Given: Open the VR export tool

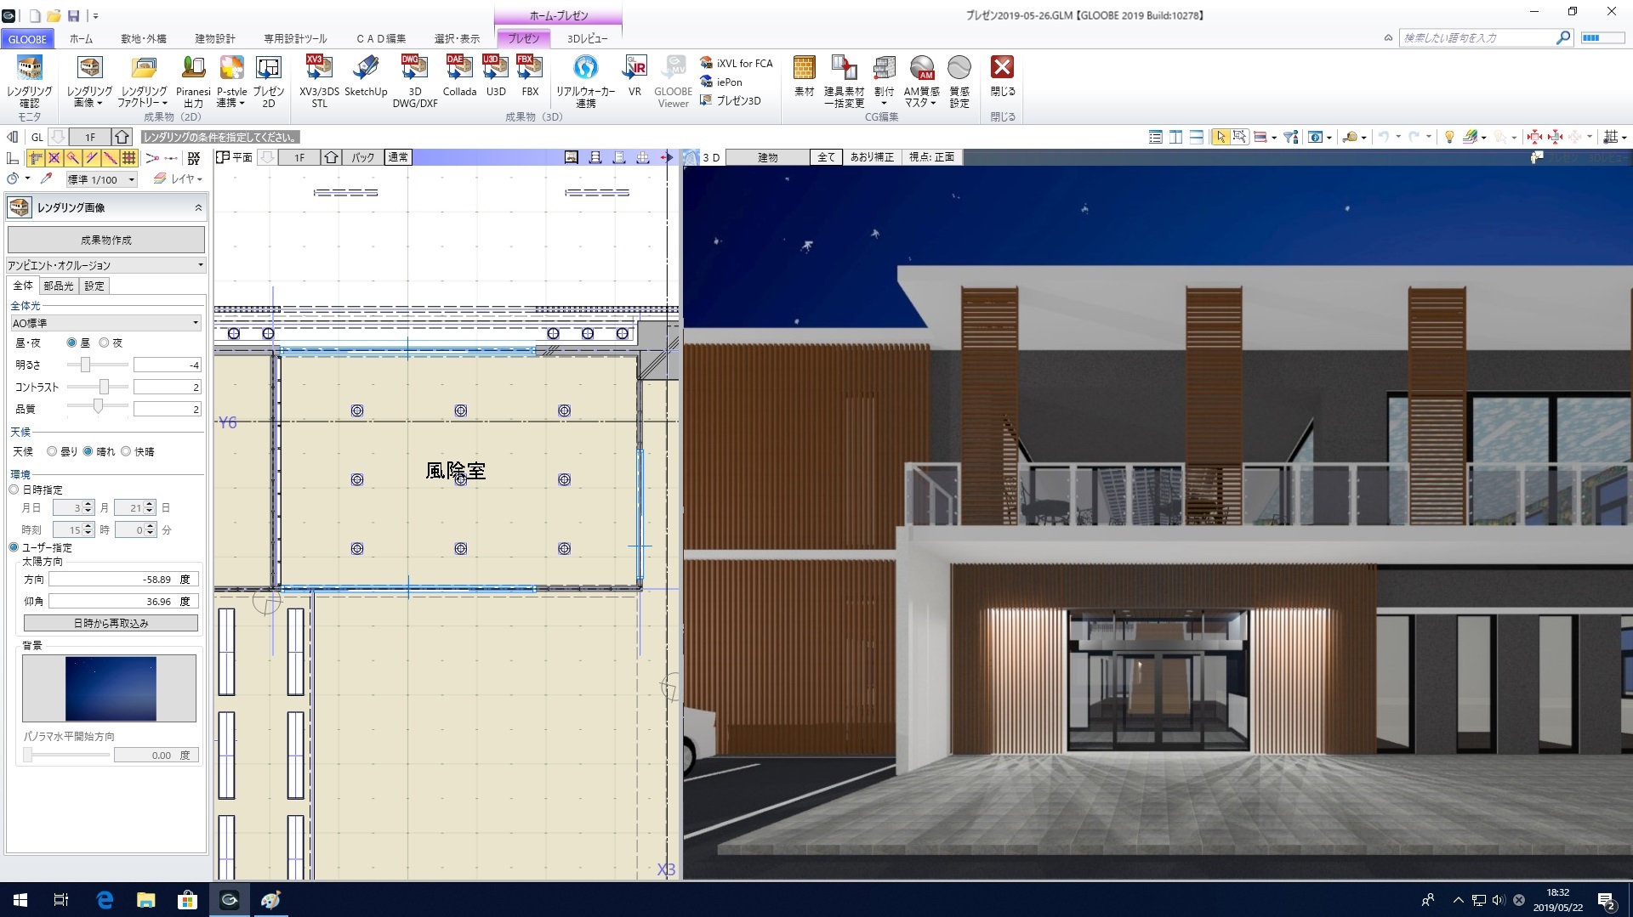Looking at the screenshot, I should pyautogui.click(x=634, y=76).
